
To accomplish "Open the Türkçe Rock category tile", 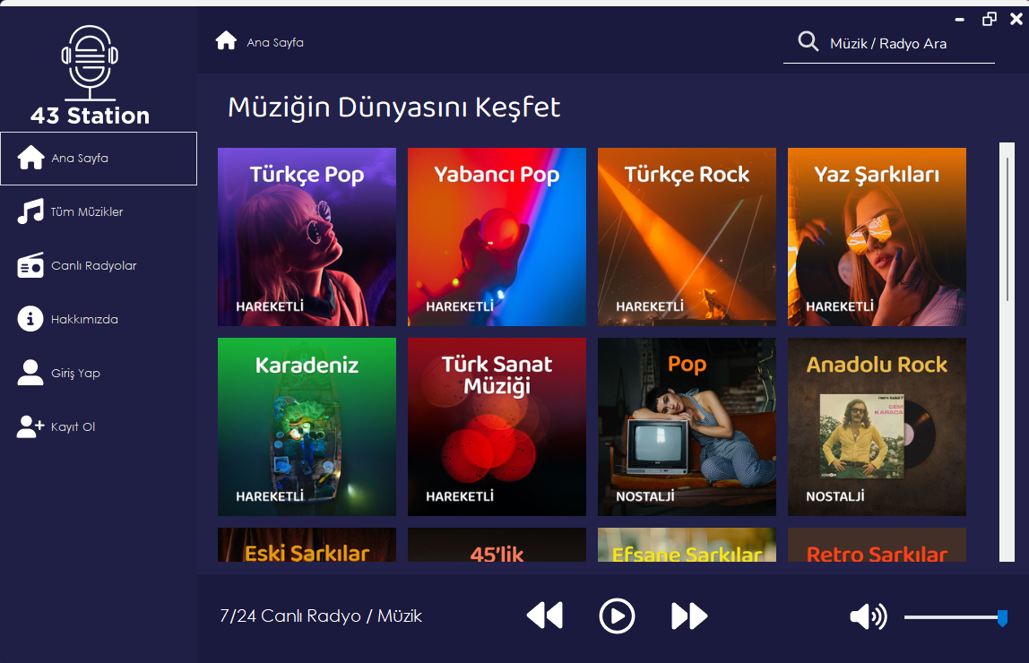I will click(x=687, y=237).
